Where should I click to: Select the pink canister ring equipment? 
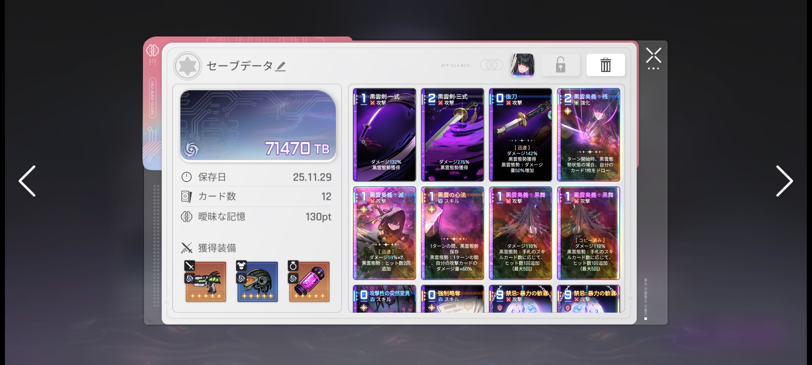coord(309,281)
